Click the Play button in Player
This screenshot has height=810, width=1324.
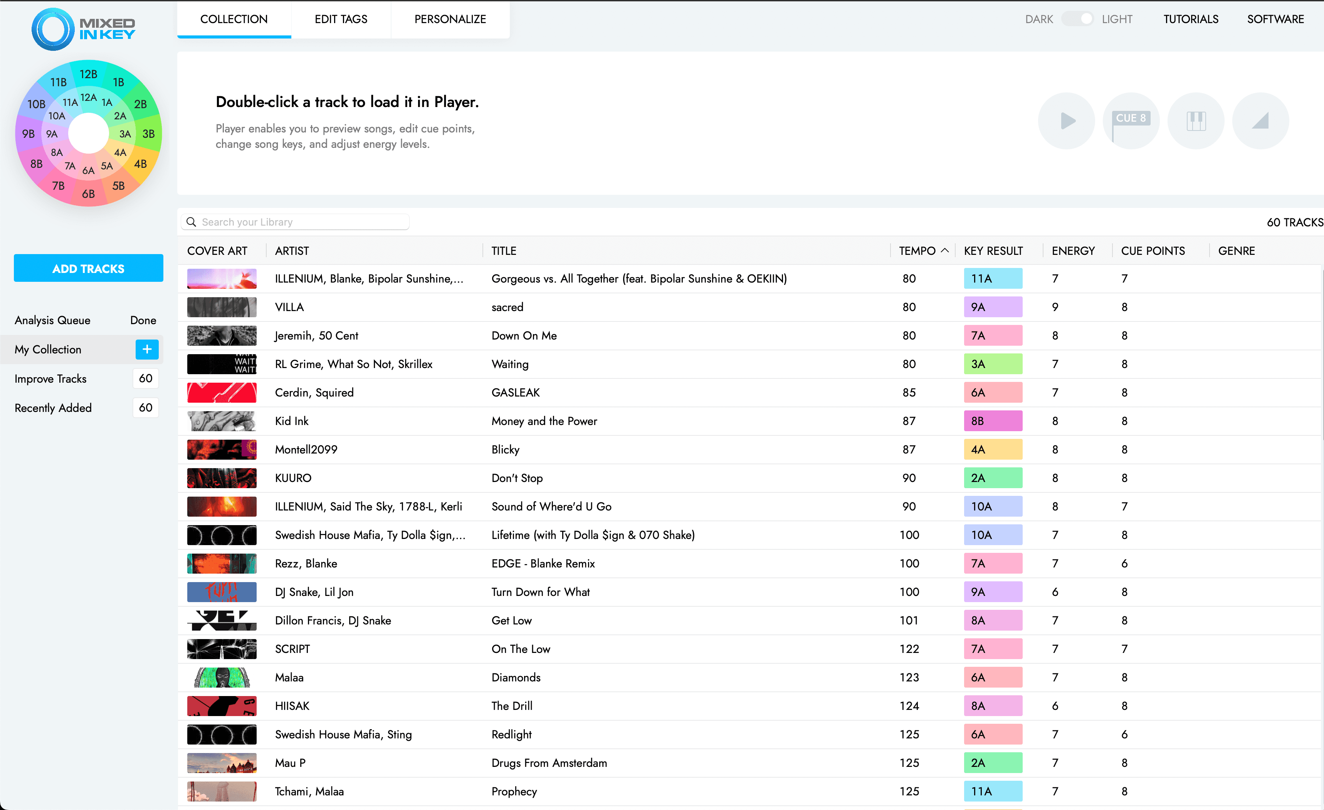tap(1066, 121)
